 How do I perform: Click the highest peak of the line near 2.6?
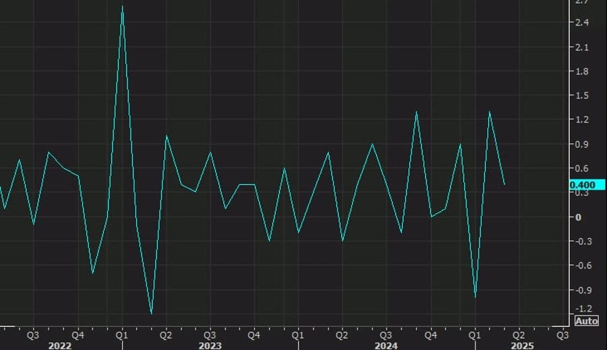click(122, 7)
